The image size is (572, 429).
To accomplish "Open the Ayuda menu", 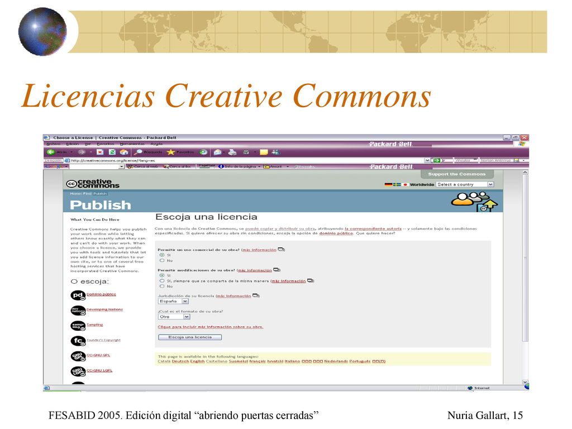I will coord(156,144).
